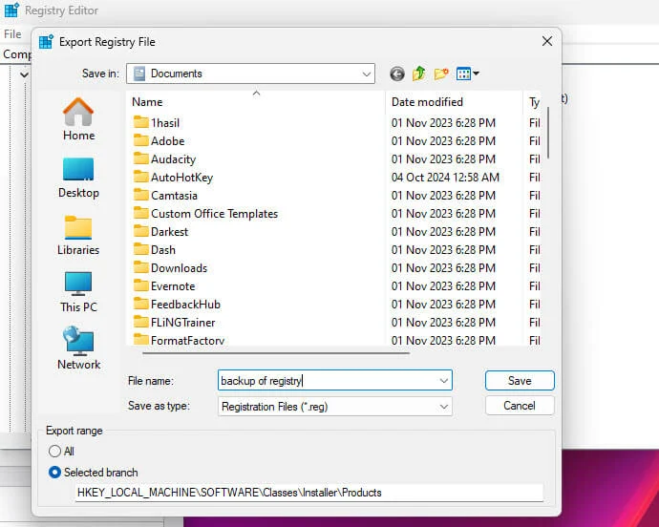Image resolution: width=659 pixels, height=527 pixels.
Task: Open the Save in Documents dropdown
Action: pos(250,74)
